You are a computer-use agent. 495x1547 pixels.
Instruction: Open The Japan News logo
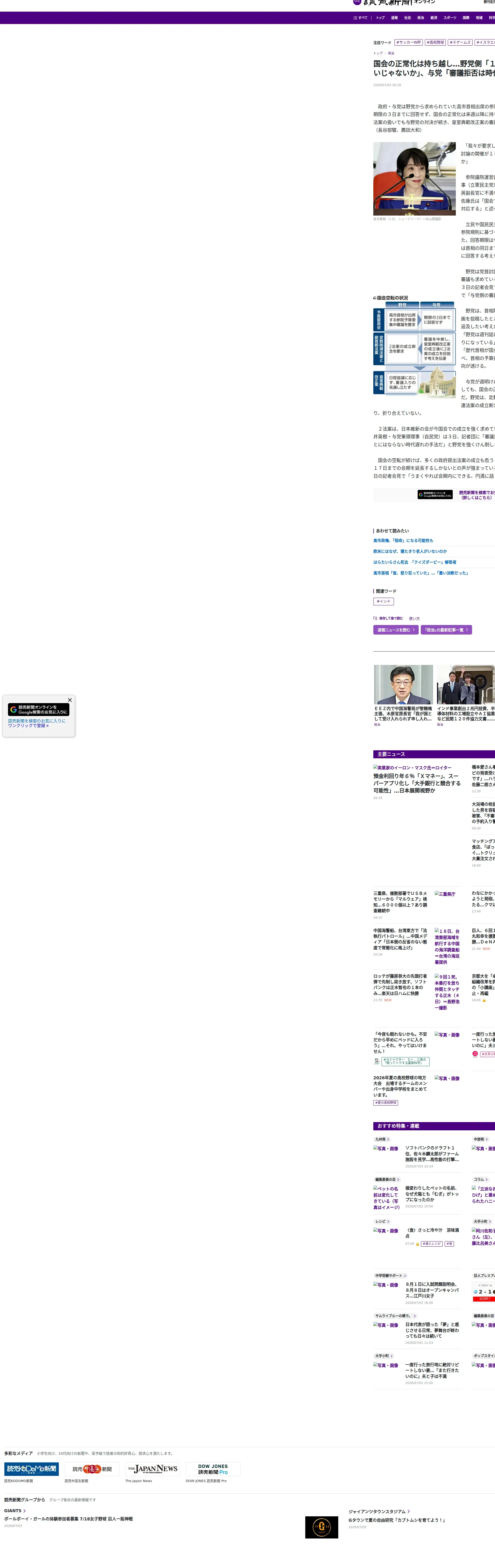pyautogui.click(x=153, y=1469)
